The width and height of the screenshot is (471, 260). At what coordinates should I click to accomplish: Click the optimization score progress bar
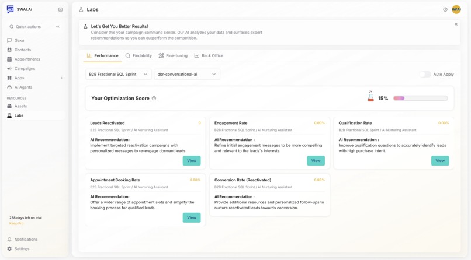point(421,99)
